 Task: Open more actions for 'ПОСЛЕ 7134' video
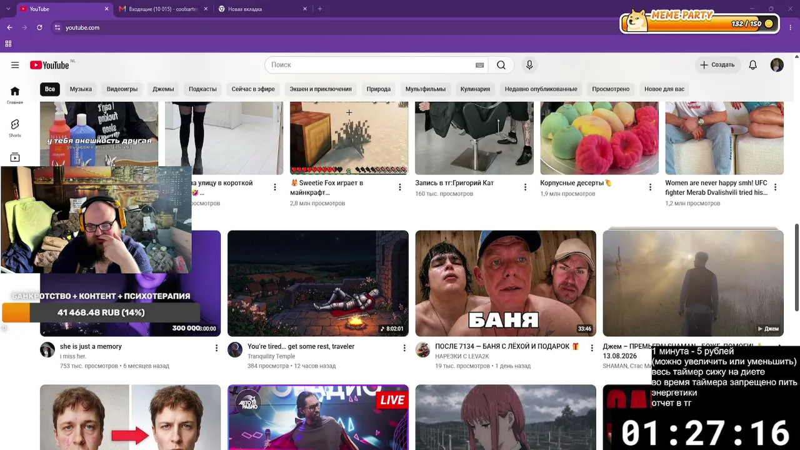click(591, 348)
